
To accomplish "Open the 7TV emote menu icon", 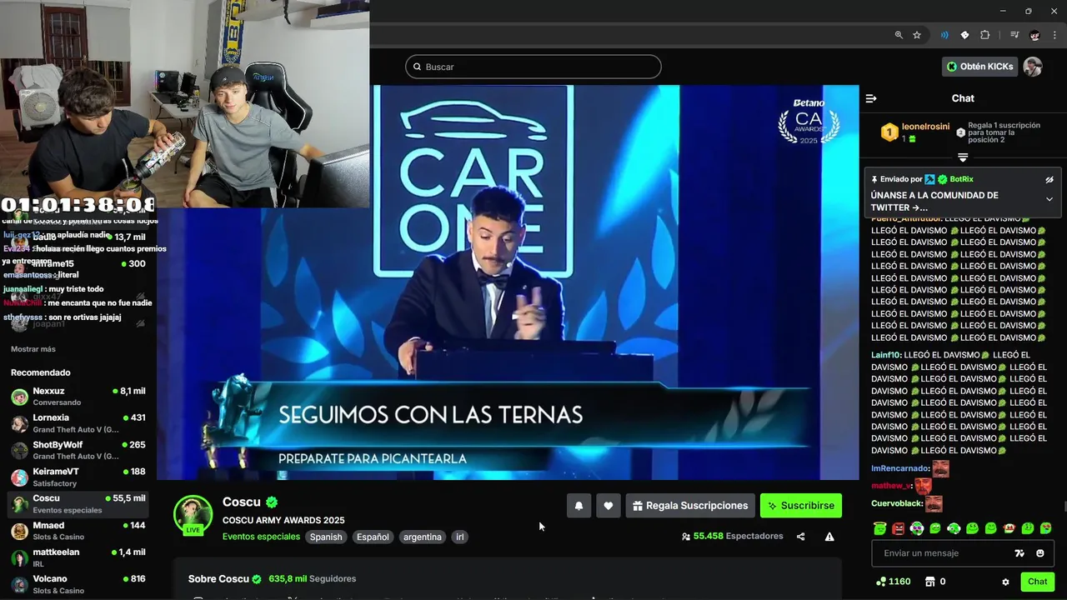I will [x=1019, y=553].
